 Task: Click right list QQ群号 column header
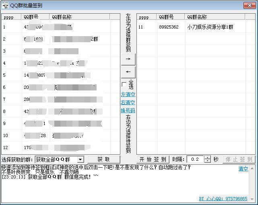pos(171,17)
